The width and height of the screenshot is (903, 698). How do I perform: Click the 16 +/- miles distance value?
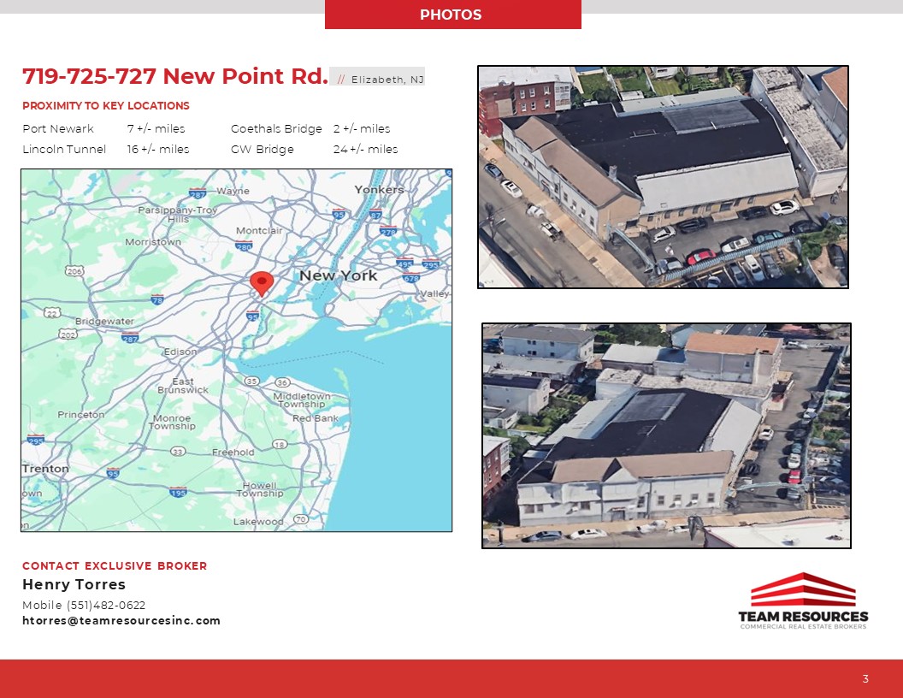coord(158,149)
